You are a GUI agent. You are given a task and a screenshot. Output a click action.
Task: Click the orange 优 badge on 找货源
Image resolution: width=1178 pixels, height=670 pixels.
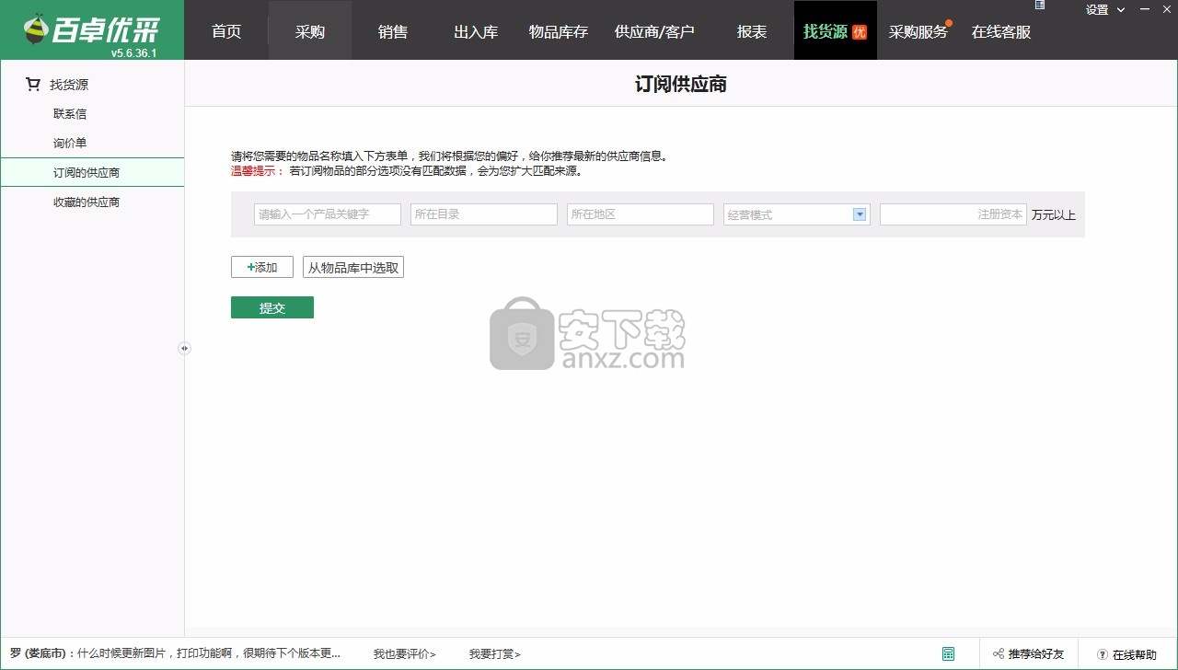(x=860, y=32)
